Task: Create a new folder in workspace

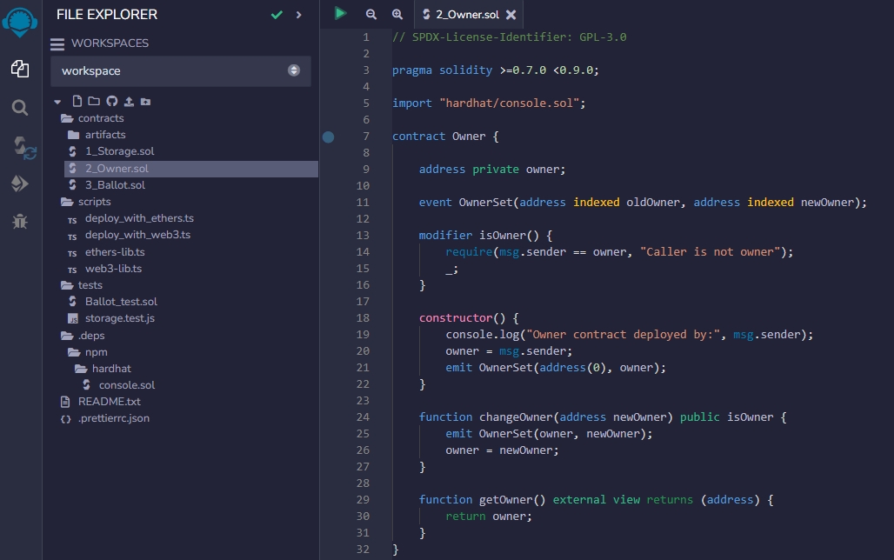Action: coord(94,102)
